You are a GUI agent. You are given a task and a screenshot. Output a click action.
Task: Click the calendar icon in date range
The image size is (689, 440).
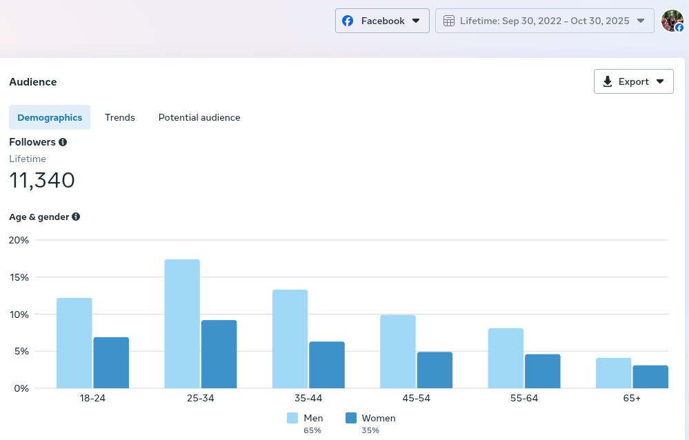(x=448, y=21)
